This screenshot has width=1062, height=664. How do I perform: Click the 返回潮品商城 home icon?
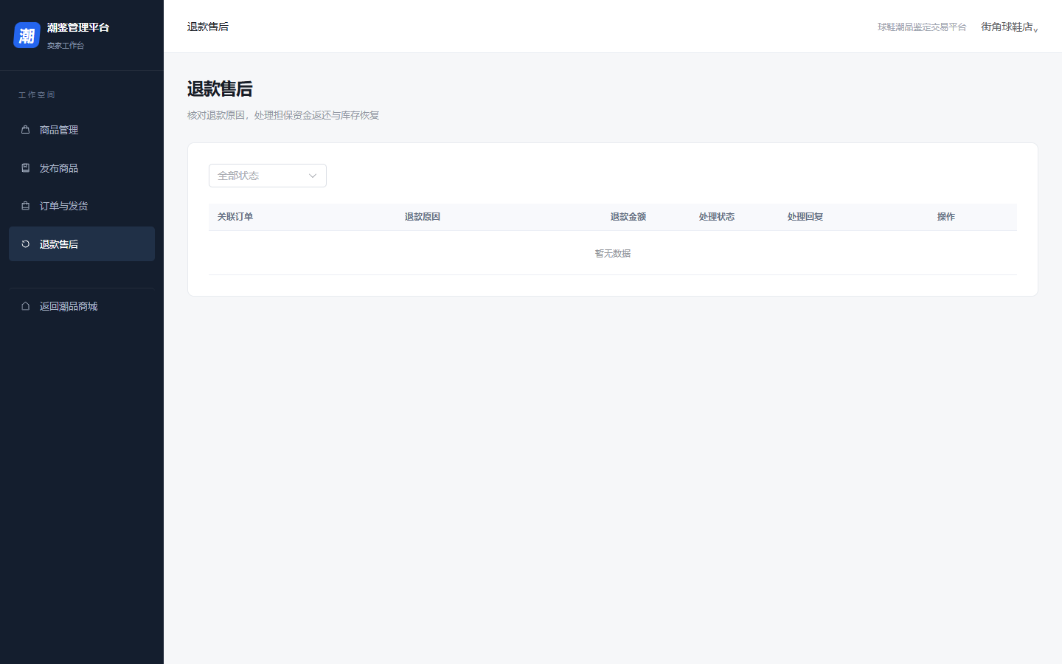[25, 306]
